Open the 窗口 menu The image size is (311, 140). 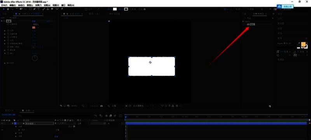pyautogui.click(x=63, y=5)
